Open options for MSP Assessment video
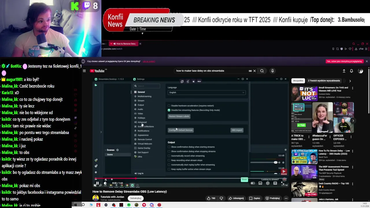 [x=352, y=167]
